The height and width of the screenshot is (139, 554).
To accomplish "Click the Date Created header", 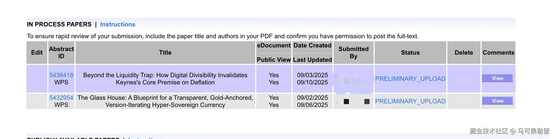I will point(312,46).
